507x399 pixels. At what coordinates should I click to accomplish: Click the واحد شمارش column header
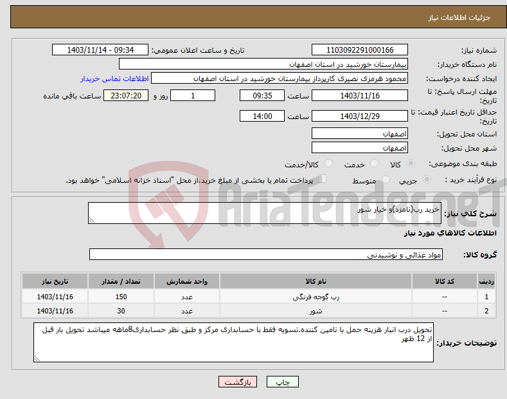[187, 281]
